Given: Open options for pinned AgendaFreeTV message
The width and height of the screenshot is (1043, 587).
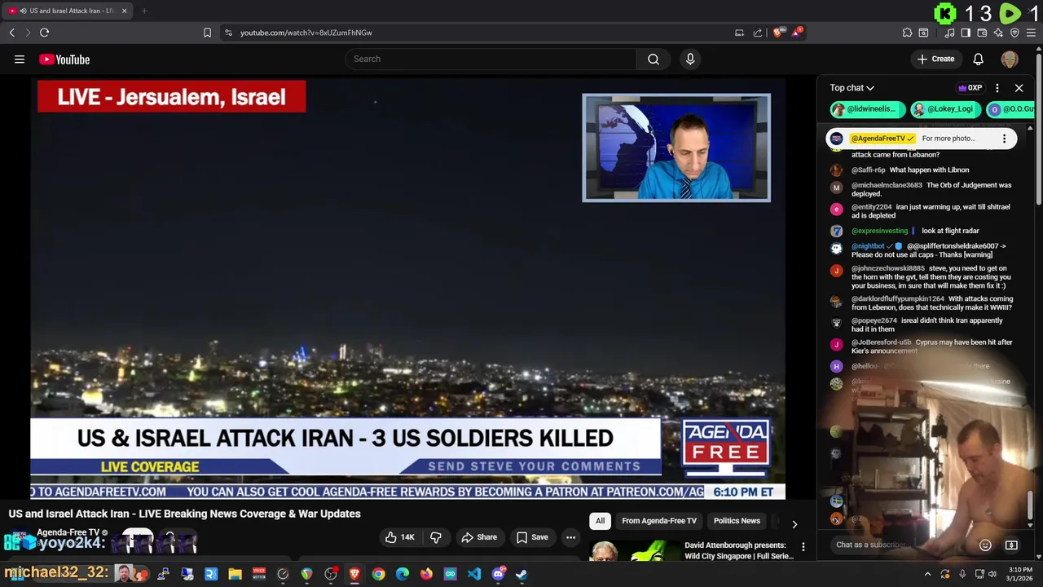Looking at the screenshot, I should tap(1004, 139).
